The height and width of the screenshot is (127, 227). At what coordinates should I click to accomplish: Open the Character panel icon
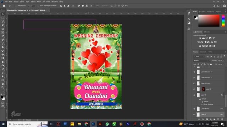click(189, 19)
